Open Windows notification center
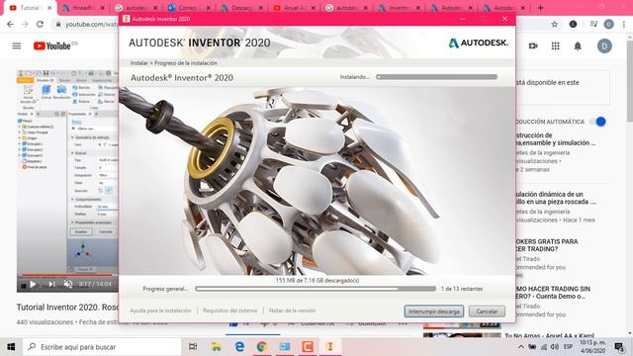Image resolution: width=633 pixels, height=356 pixels. (x=619, y=347)
